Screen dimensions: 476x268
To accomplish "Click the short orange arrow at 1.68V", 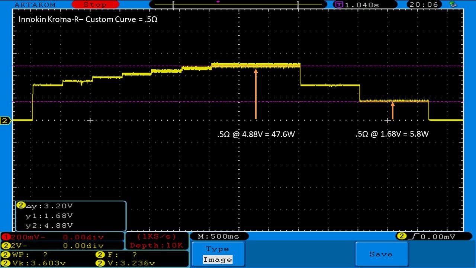I will pos(392,110).
